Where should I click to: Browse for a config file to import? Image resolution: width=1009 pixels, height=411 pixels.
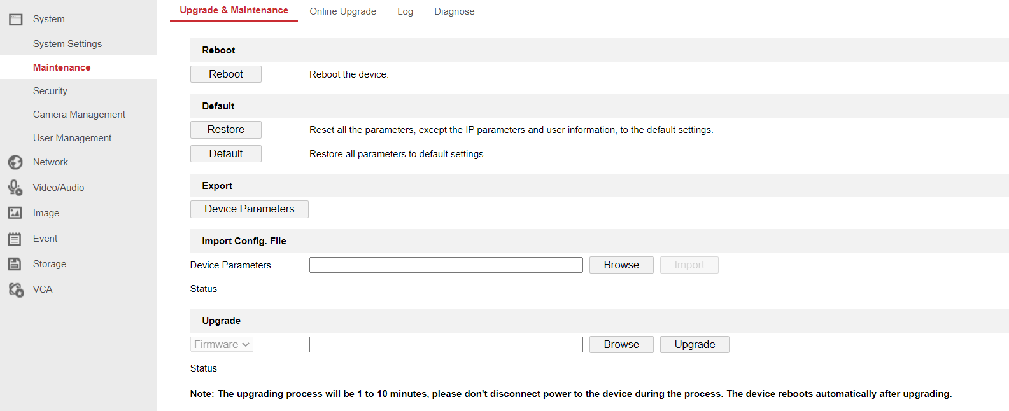[x=621, y=265]
